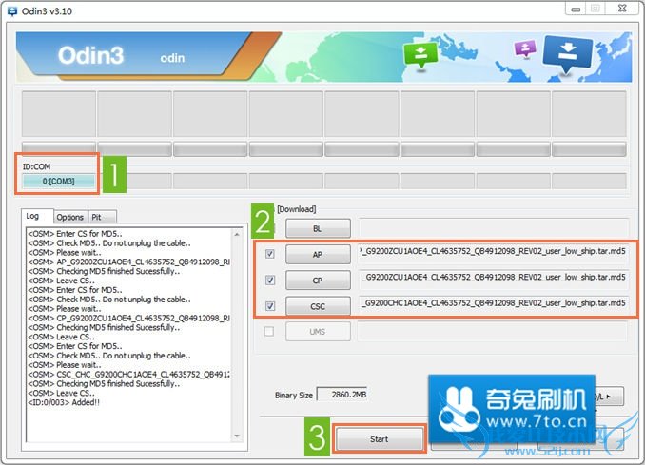Click the CP file path field
Screen dimensions: 645x465
[x=493, y=278]
